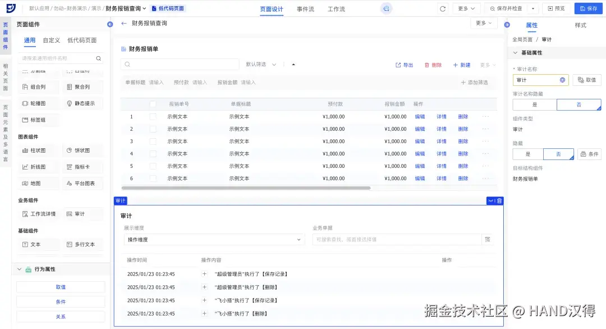Screen dimensions: 606x329
Task: Select the 轮播图 component
Action: (38, 103)
